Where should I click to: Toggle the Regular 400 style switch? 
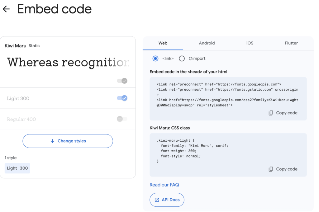click(x=122, y=119)
